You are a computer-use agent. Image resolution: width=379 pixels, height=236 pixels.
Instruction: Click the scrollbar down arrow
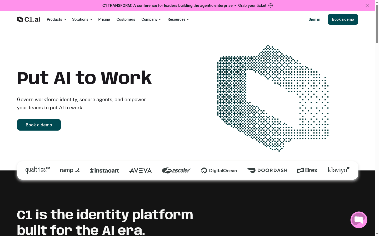(x=377, y=234)
